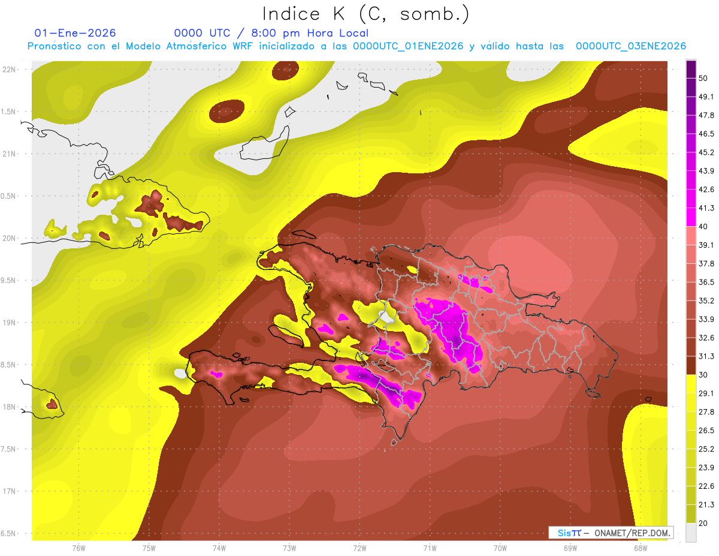Click the legend value '50'
This screenshot has height=556, width=719.
click(x=703, y=78)
